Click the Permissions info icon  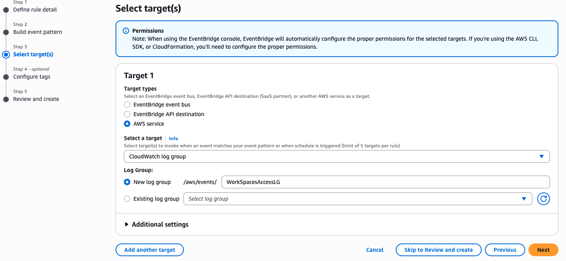[x=126, y=31]
